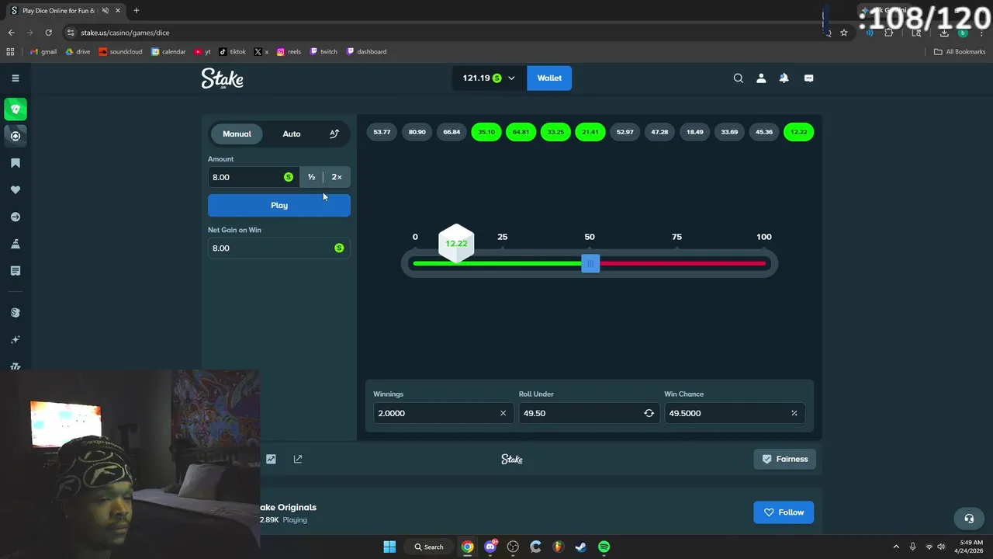This screenshot has width=993, height=559.
Task: Open the Chrome apps grid icon
Action: 10,52
